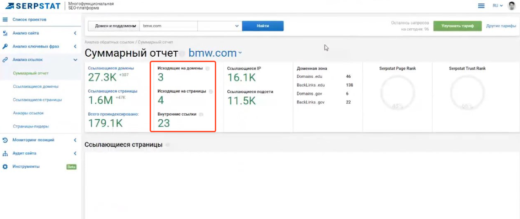Expand the Анализ ключевых фраз chevron

[x=75, y=46]
